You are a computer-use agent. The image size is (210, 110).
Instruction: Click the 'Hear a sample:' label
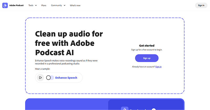43,69
